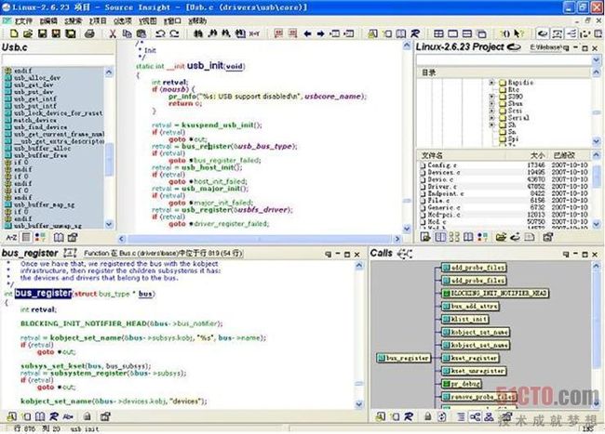Sort files by 已修改 column header
This screenshot has height=434, width=605.
click(x=564, y=155)
